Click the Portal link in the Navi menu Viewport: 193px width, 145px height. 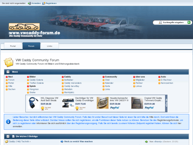coord(11,83)
